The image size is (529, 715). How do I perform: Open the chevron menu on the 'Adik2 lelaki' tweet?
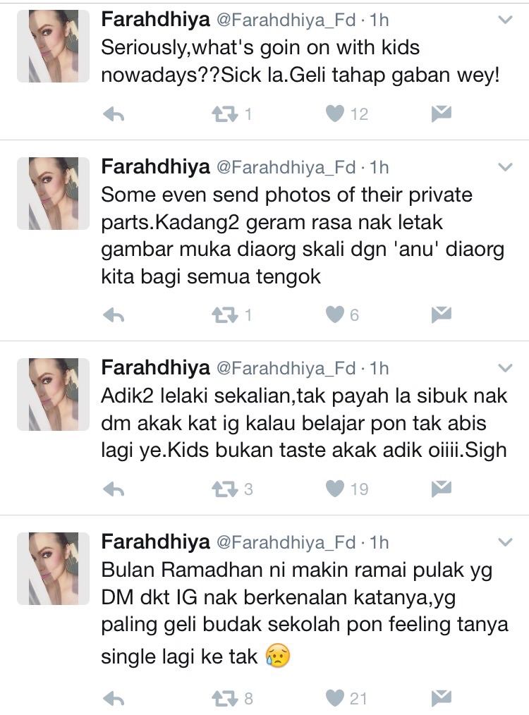coord(505,367)
